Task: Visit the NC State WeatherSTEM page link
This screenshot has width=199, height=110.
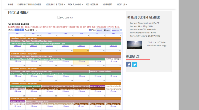Action: pos(157,44)
